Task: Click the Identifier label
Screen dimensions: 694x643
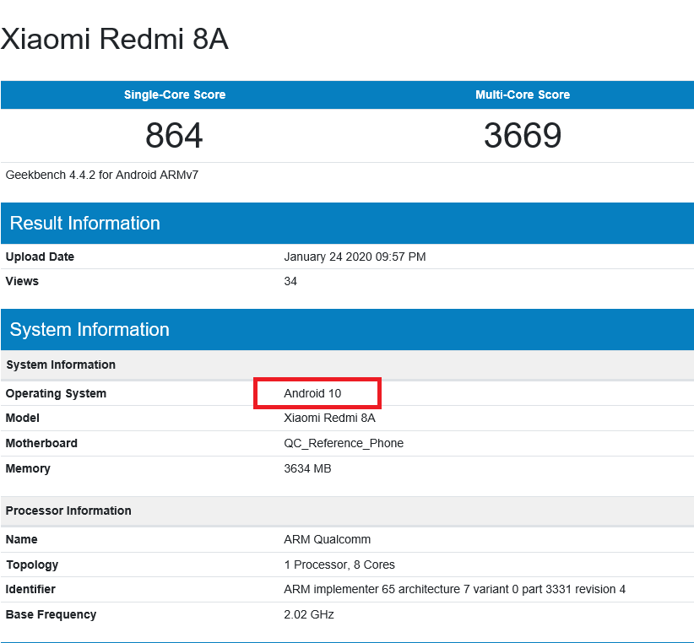Action: coord(30,590)
